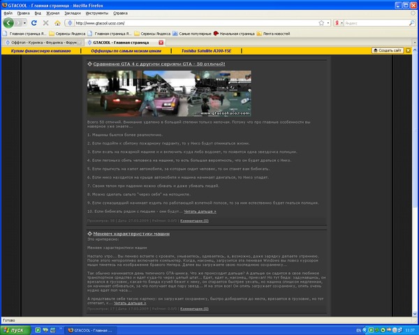The image size is (419, 335).
Task: Click the first Quick Launch icon in the taskbar
Action: click(38, 330)
